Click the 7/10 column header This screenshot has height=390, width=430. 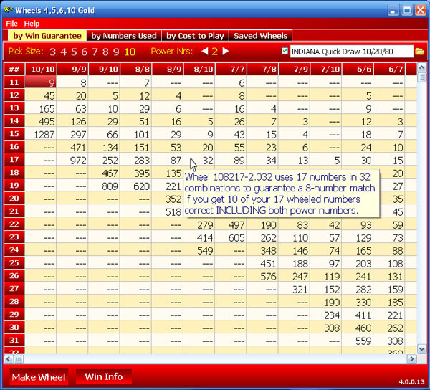326,69
